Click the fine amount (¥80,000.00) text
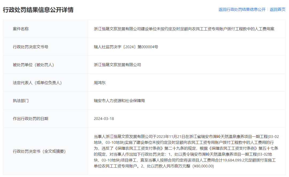This screenshot has height=177, width=289. point(203,166)
